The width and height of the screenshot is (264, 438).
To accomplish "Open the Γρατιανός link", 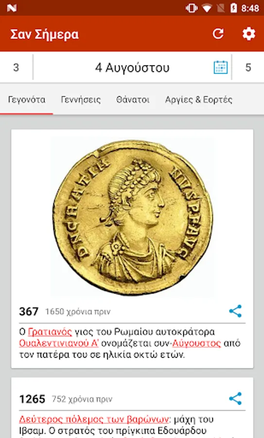I will pos(50,332).
